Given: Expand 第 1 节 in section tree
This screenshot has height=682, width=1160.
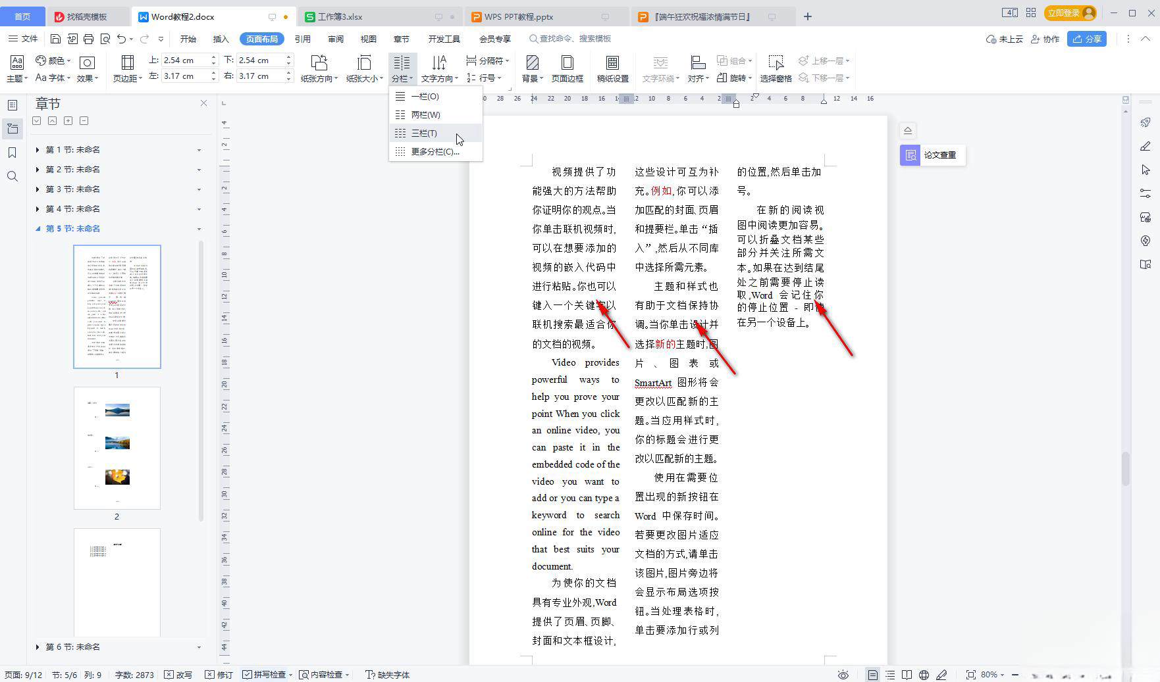Looking at the screenshot, I should pos(38,150).
